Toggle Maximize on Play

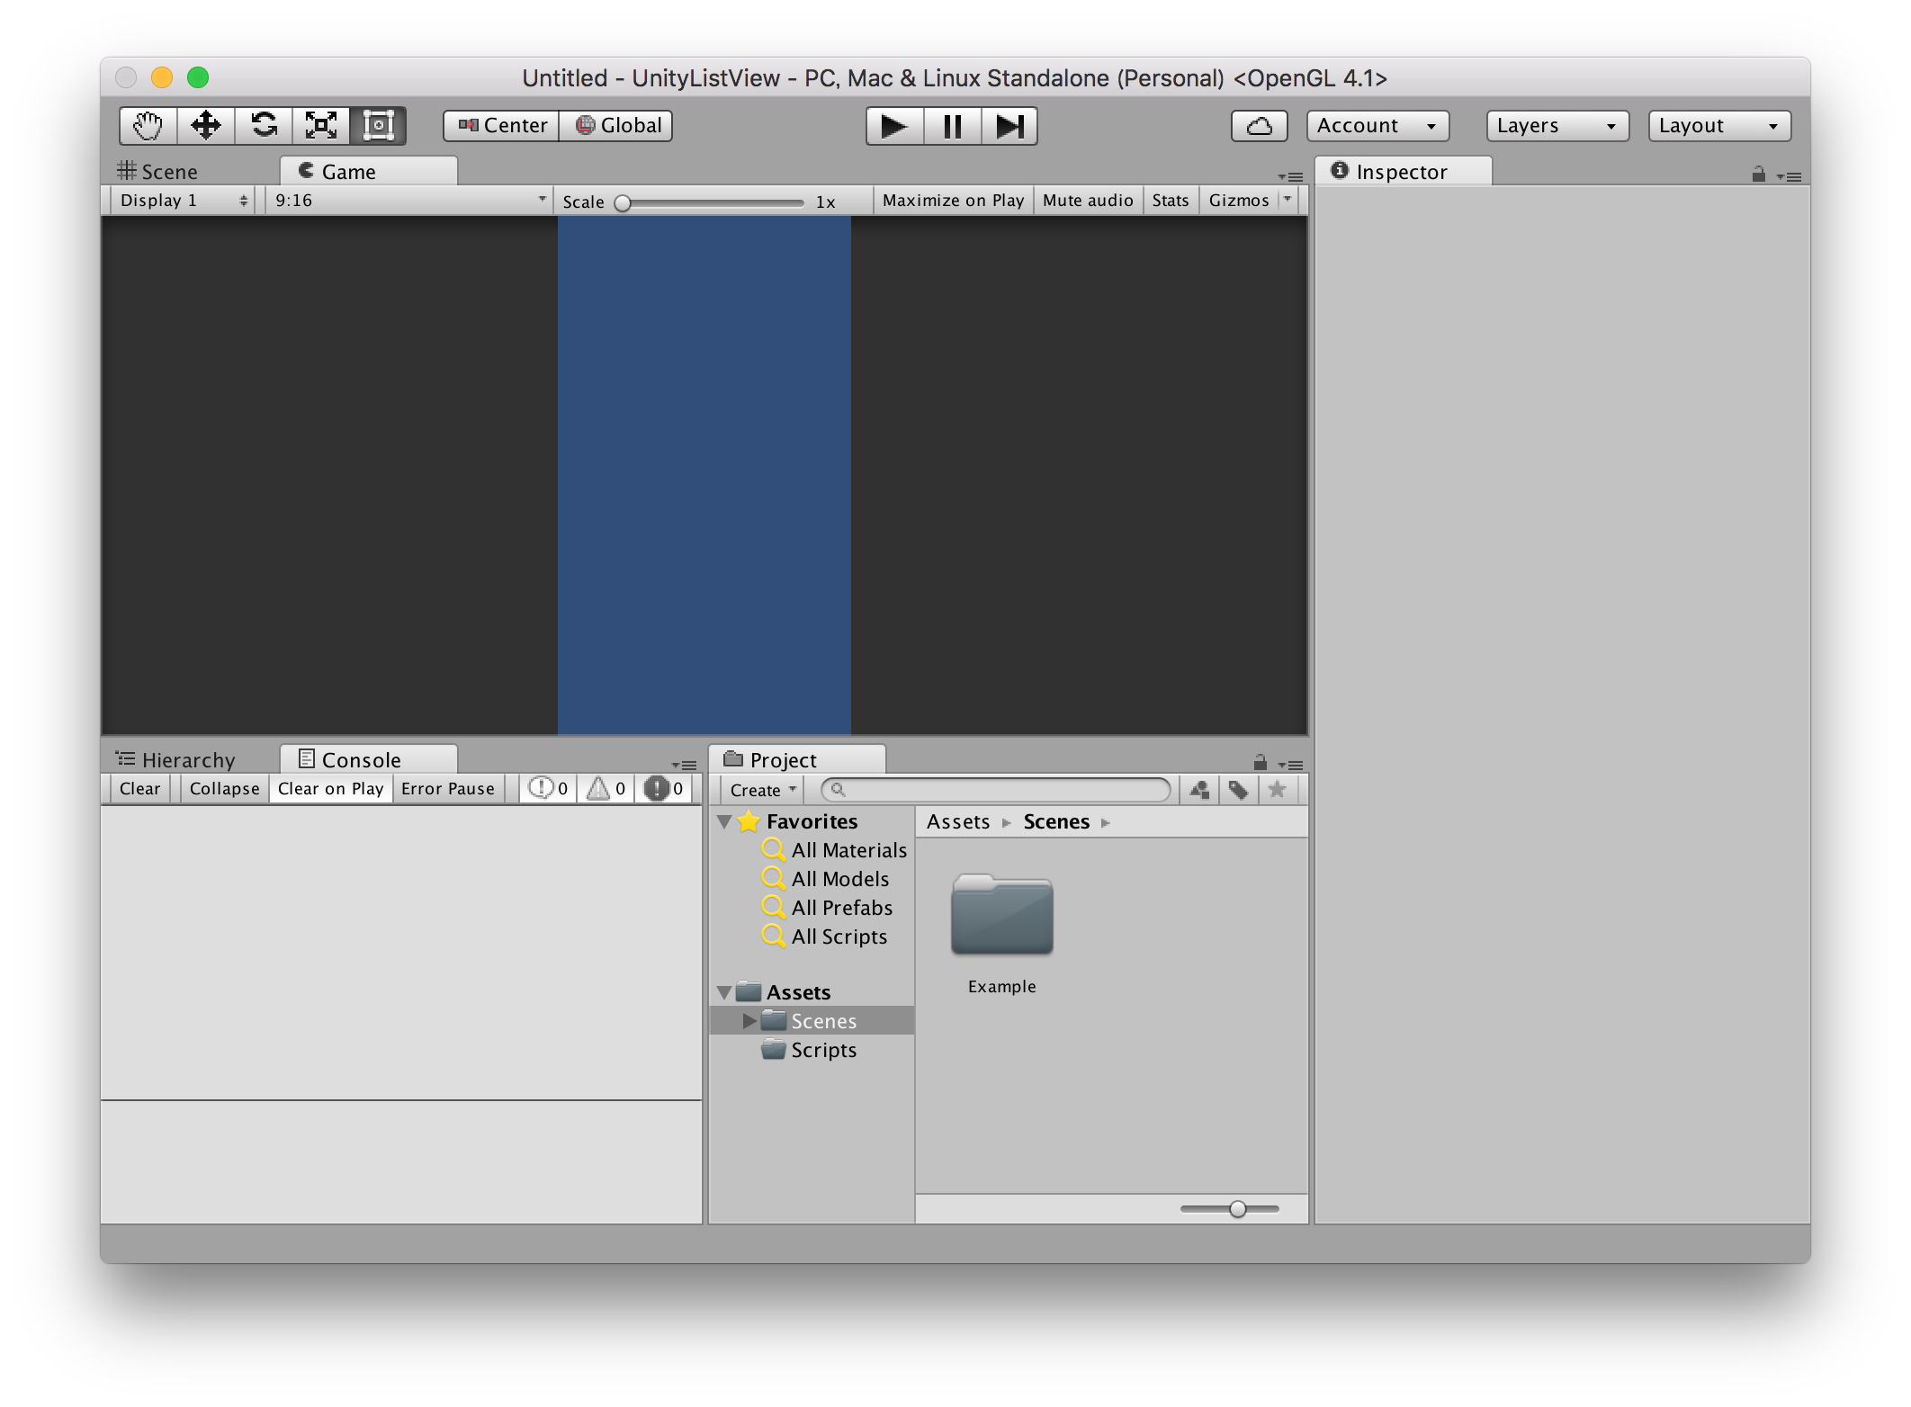pyautogui.click(x=953, y=201)
